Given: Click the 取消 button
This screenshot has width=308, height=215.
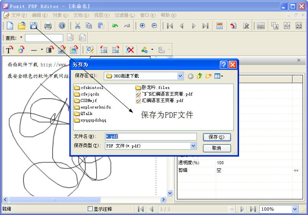Looking at the screenshot, I should tap(217, 148).
